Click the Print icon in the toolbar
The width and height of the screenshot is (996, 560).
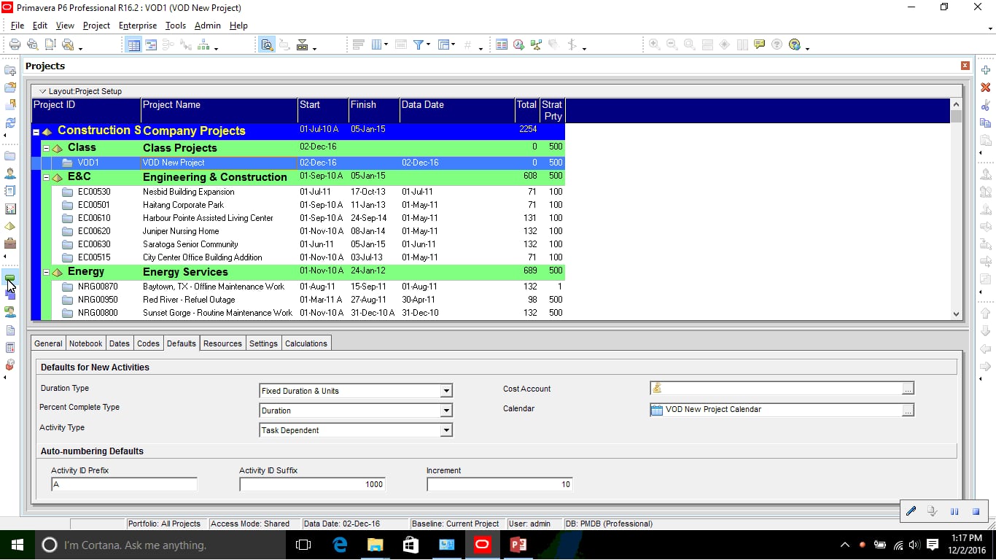click(15, 44)
